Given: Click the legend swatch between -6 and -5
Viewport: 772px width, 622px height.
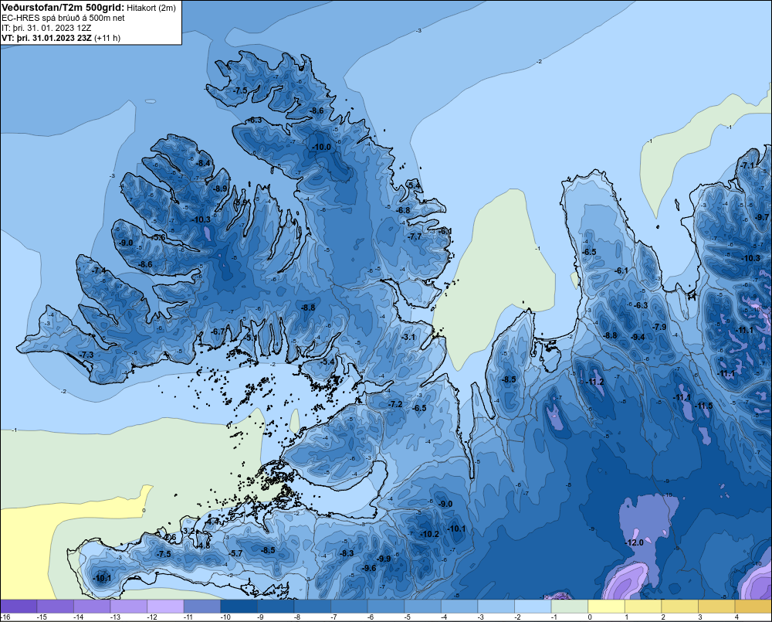Looking at the screenshot, I should (x=386, y=606).
